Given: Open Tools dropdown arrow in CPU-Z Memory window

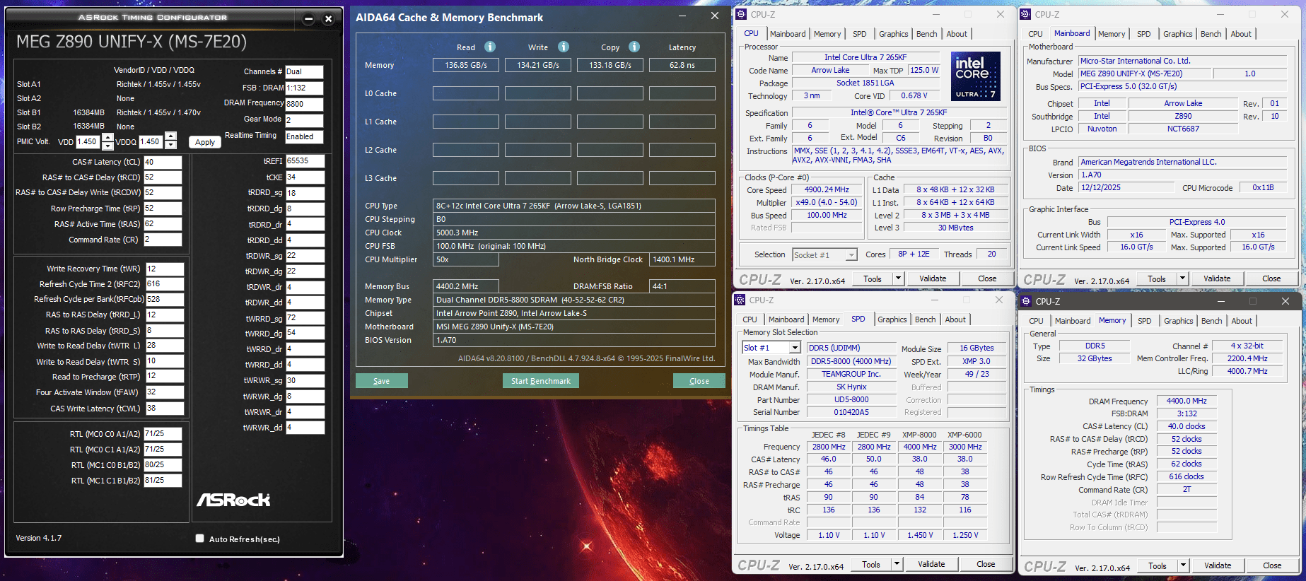Looking at the screenshot, I should pyautogui.click(x=1183, y=565).
